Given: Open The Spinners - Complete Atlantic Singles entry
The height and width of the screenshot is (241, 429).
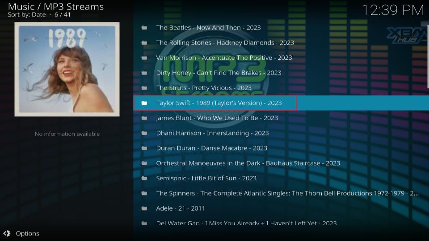Looking at the screenshot, I should click(x=287, y=193).
